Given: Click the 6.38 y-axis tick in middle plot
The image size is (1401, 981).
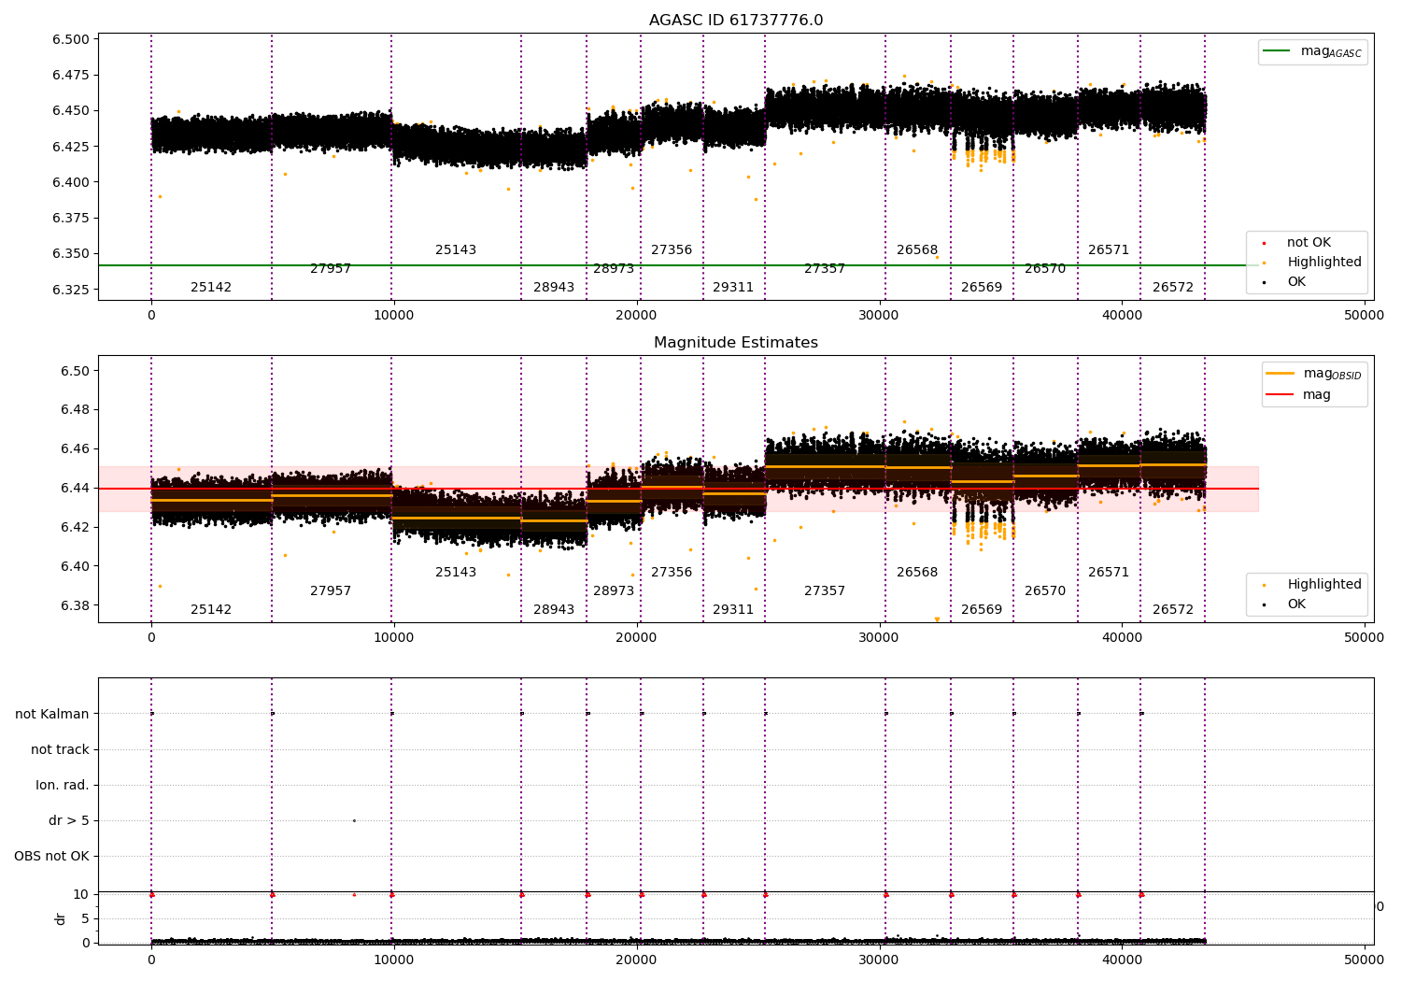Looking at the screenshot, I should [x=75, y=605].
